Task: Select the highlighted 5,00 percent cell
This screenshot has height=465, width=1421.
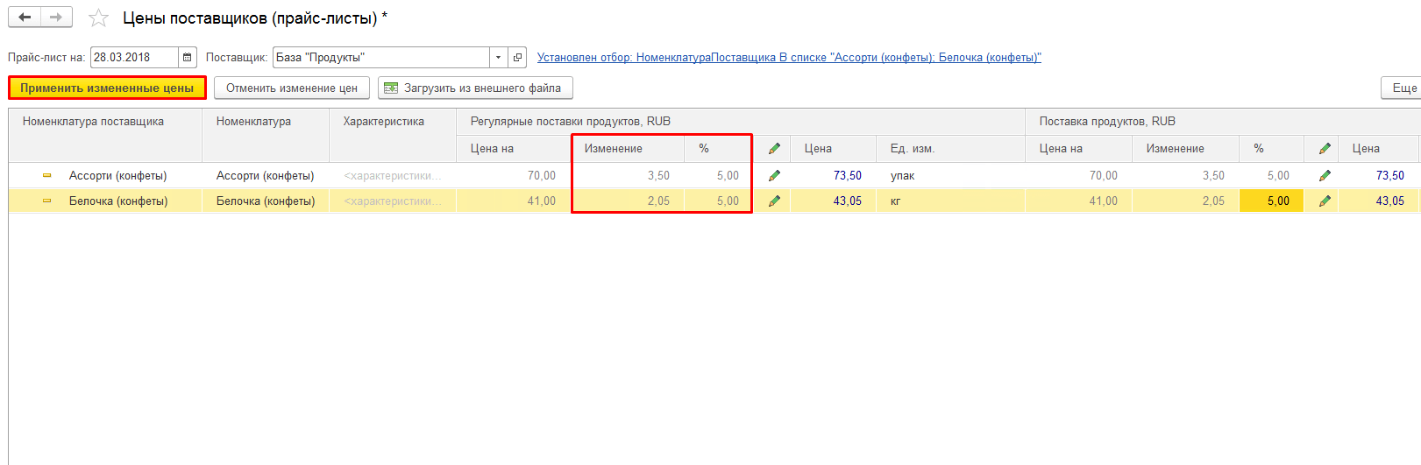Action: [1271, 201]
